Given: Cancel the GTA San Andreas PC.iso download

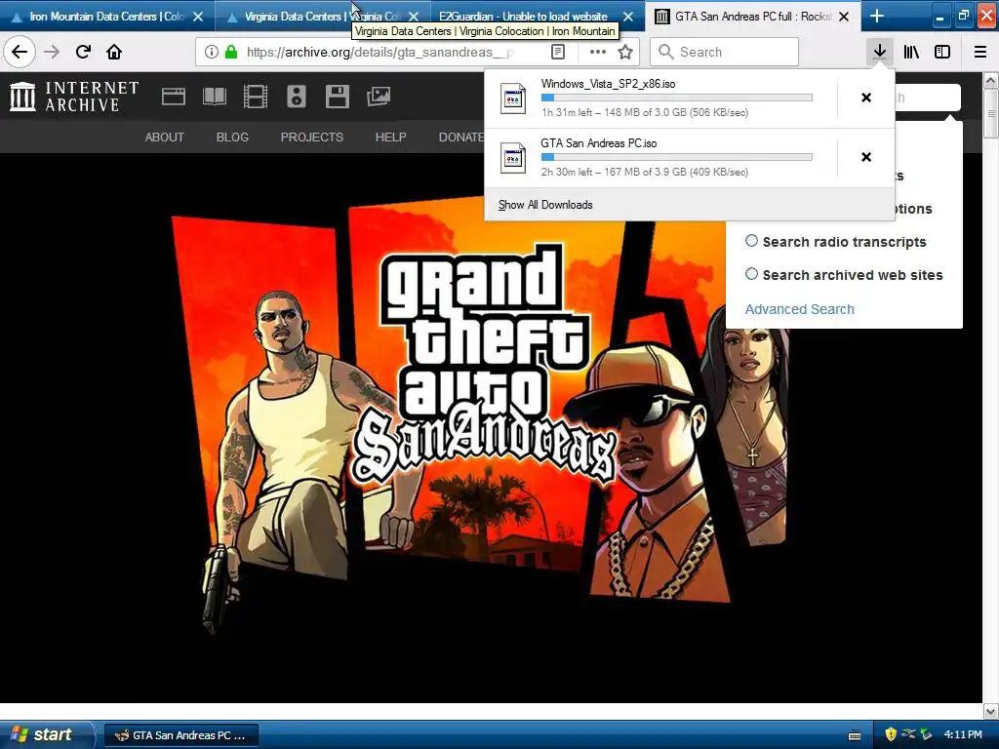Looking at the screenshot, I should (866, 157).
